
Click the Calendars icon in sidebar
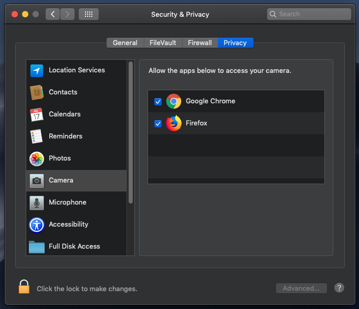click(x=37, y=114)
